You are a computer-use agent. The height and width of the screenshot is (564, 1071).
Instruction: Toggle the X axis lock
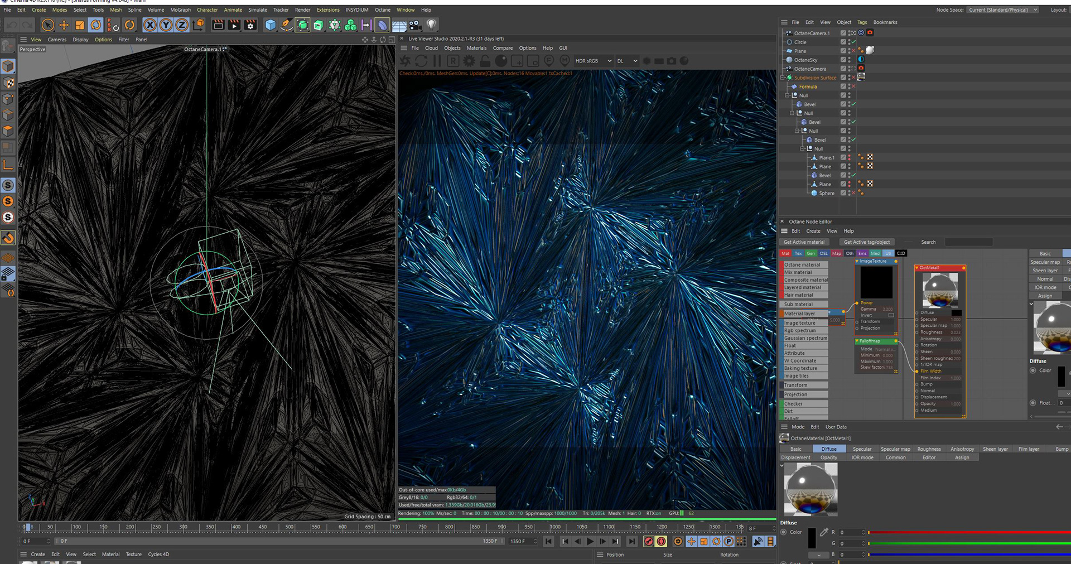(x=149, y=25)
